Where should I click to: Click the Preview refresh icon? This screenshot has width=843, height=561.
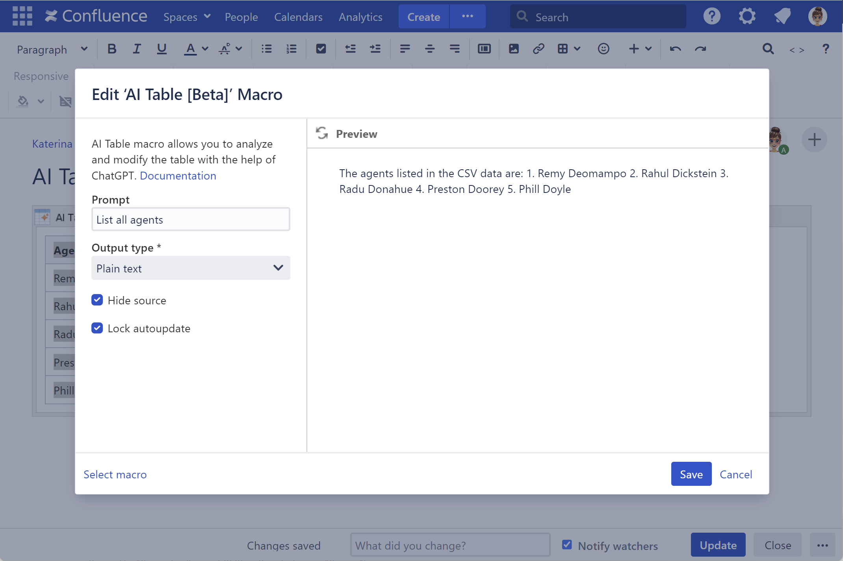pyautogui.click(x=322, y=133)
